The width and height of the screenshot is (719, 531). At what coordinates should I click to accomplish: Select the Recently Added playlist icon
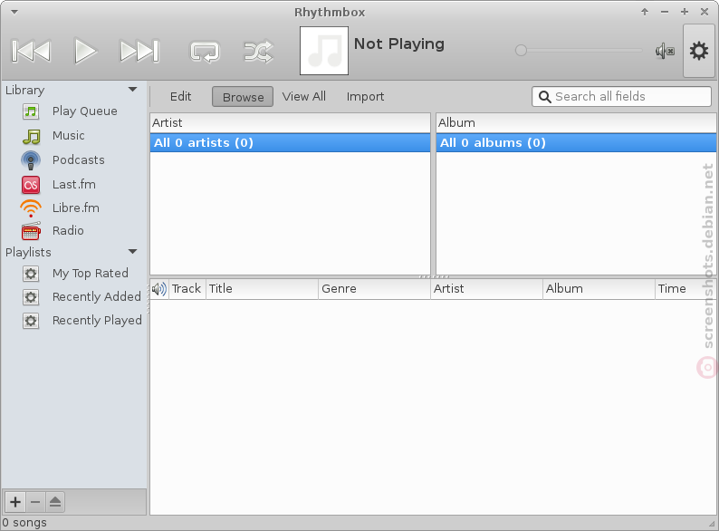tap(31, 297)
